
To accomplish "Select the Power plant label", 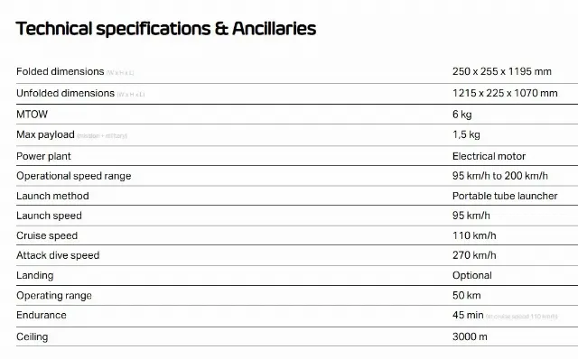I will [43, 156].
